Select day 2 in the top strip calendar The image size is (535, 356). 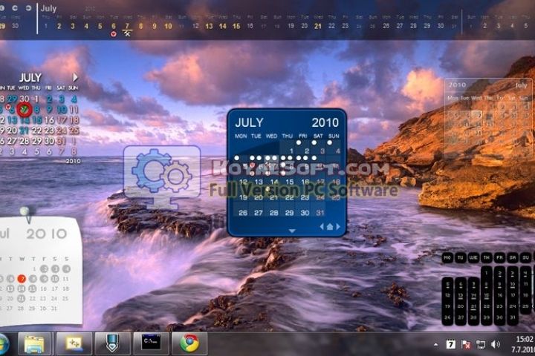[x=59, y=26]
